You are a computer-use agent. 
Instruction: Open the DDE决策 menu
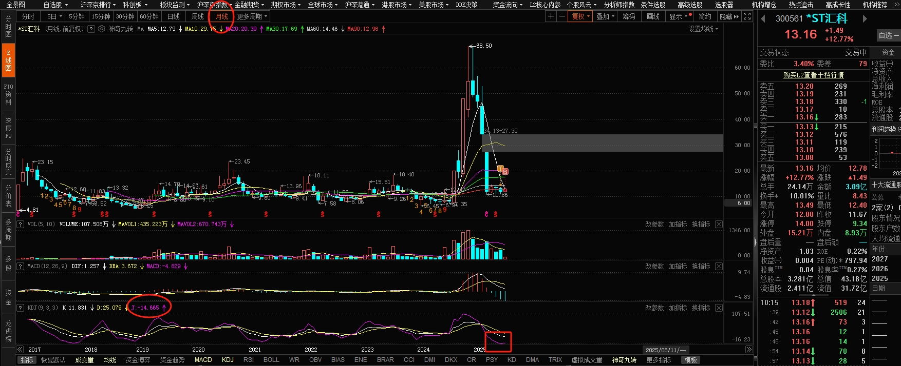(x=466, y=5)
